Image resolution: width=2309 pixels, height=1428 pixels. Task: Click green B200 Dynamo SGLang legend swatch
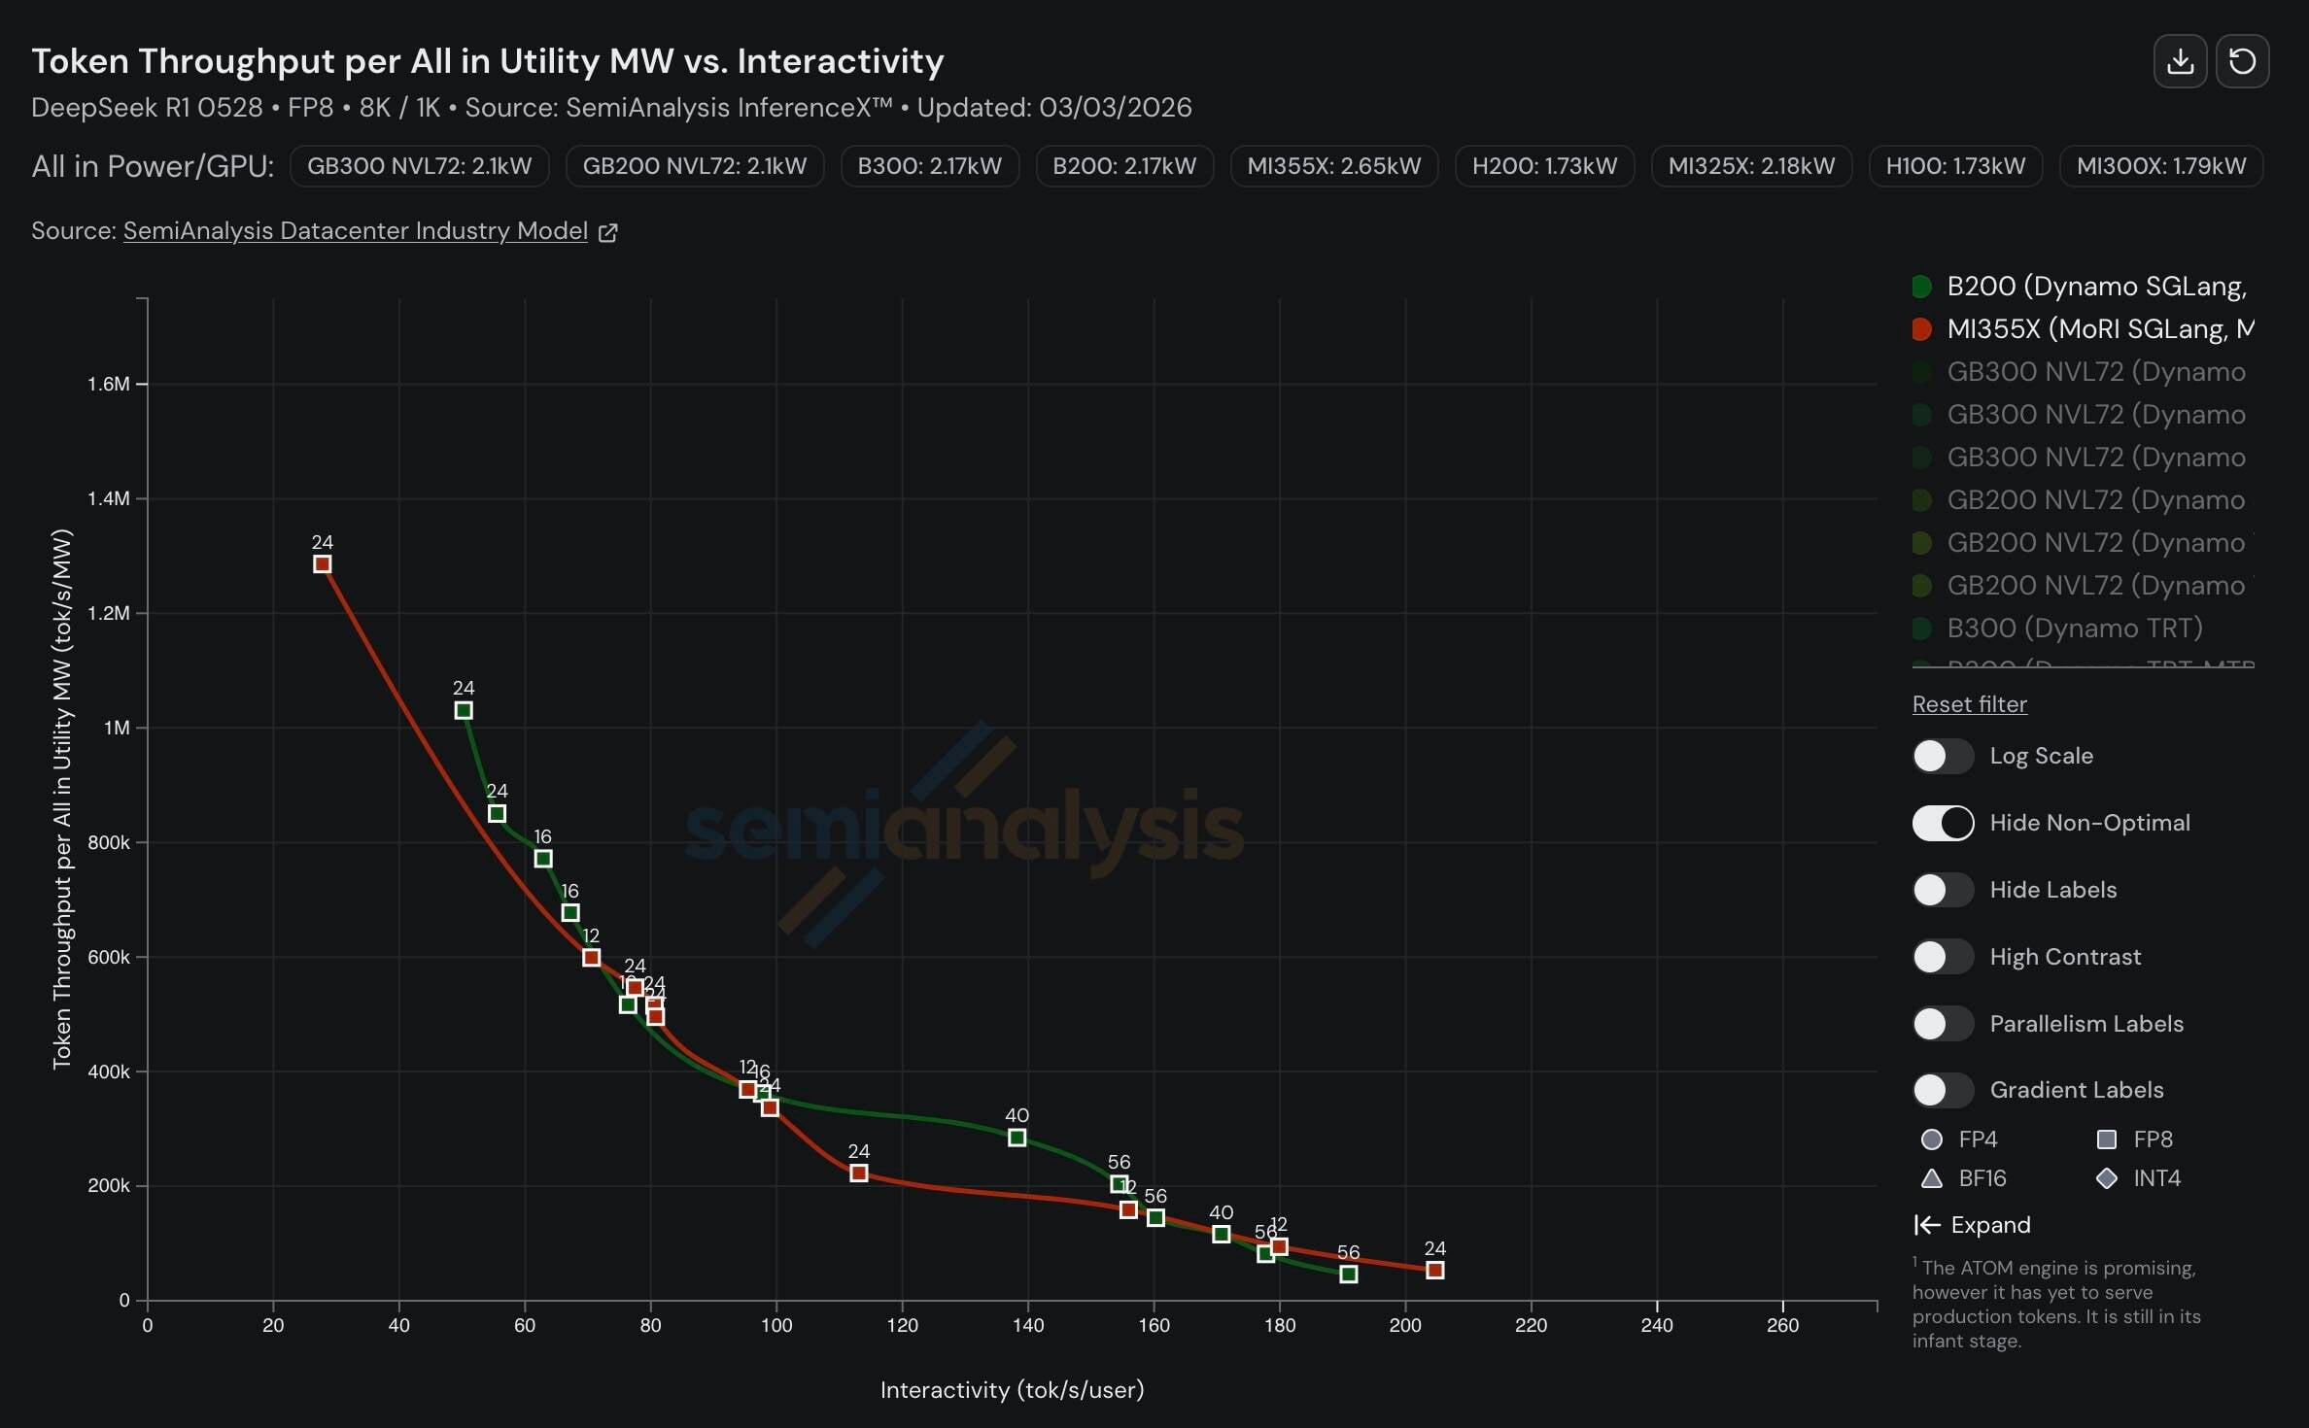point(1921,287)
